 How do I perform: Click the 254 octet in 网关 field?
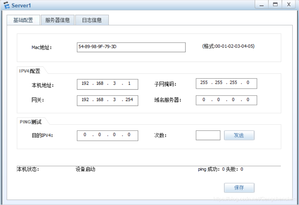pyautogui.click(x=129, y=100)
